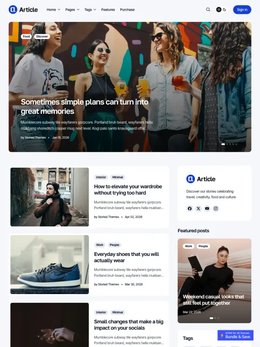This screenshot has height=347, width=260.
Task: Click Storied Themes author on wardrobe article
Action: 109,217
